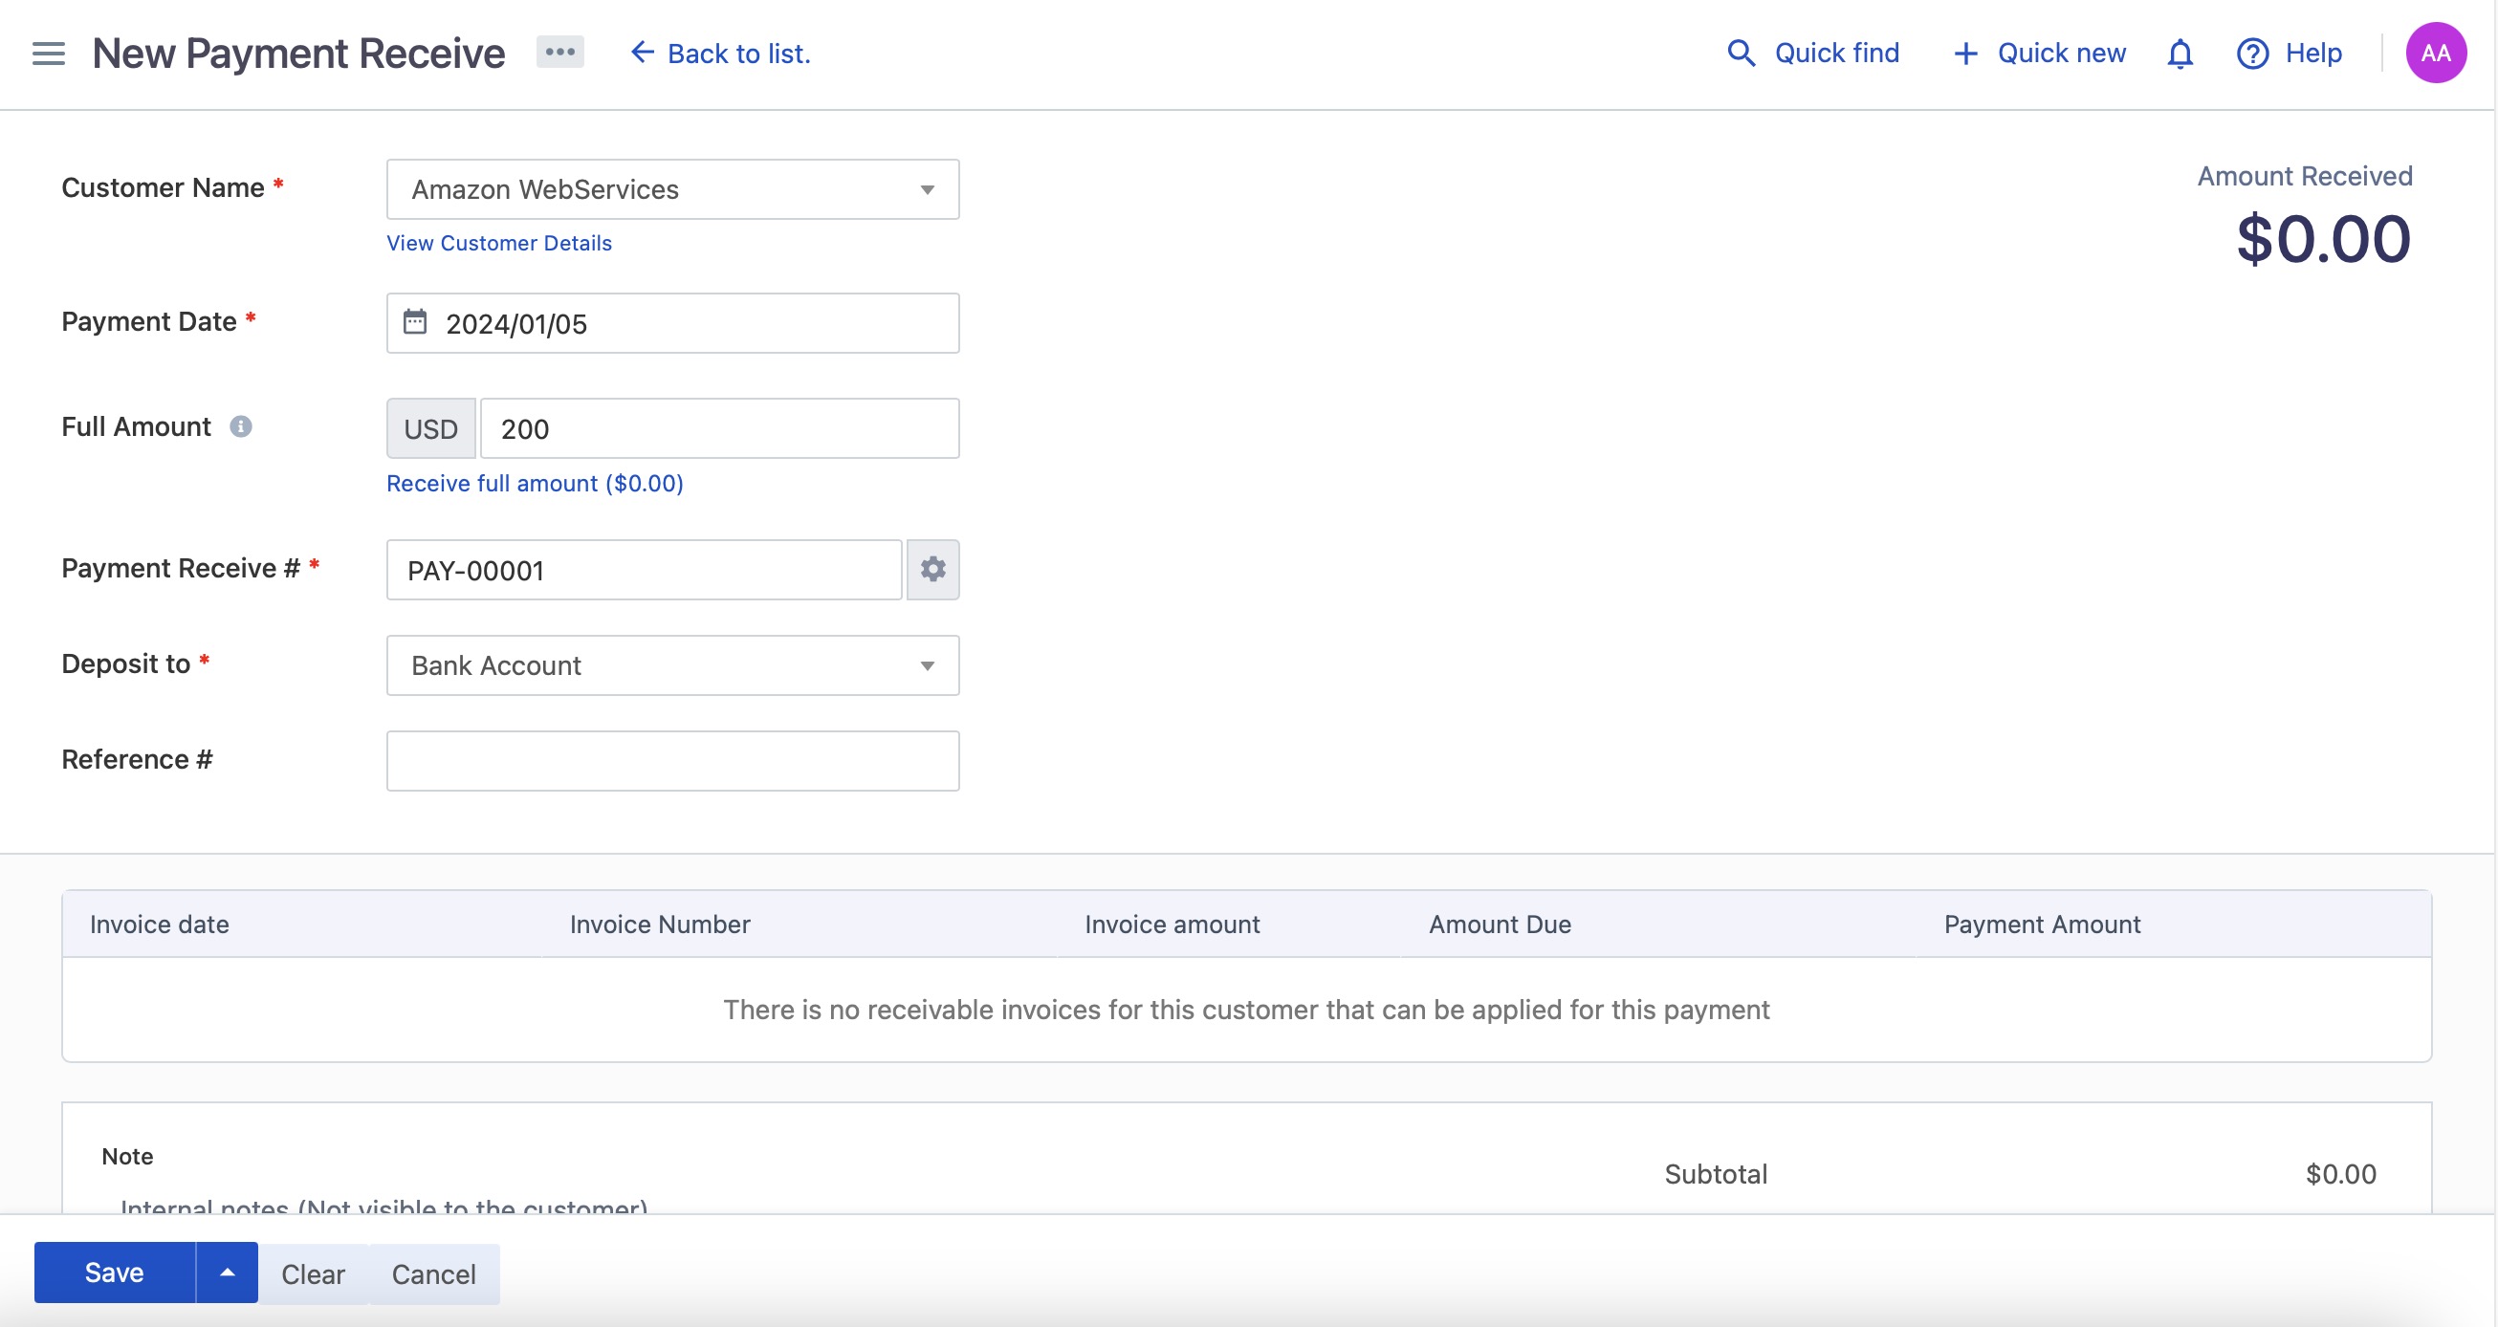Click the hamburger menu icon top left
Viewport: 2498px width, 1327px height.
click(x=46, y=52)
